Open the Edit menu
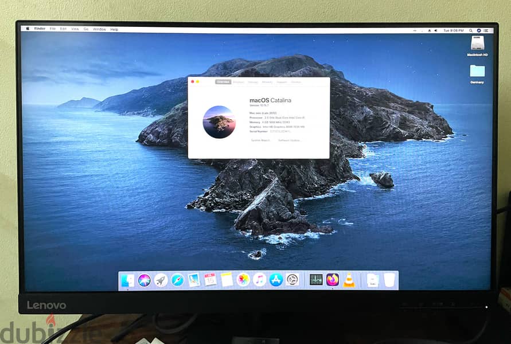The width and height of the screenshot is (511, 344). tap(63, 29)
